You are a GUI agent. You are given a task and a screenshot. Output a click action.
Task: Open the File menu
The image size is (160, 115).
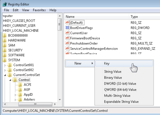coord(6,10)
